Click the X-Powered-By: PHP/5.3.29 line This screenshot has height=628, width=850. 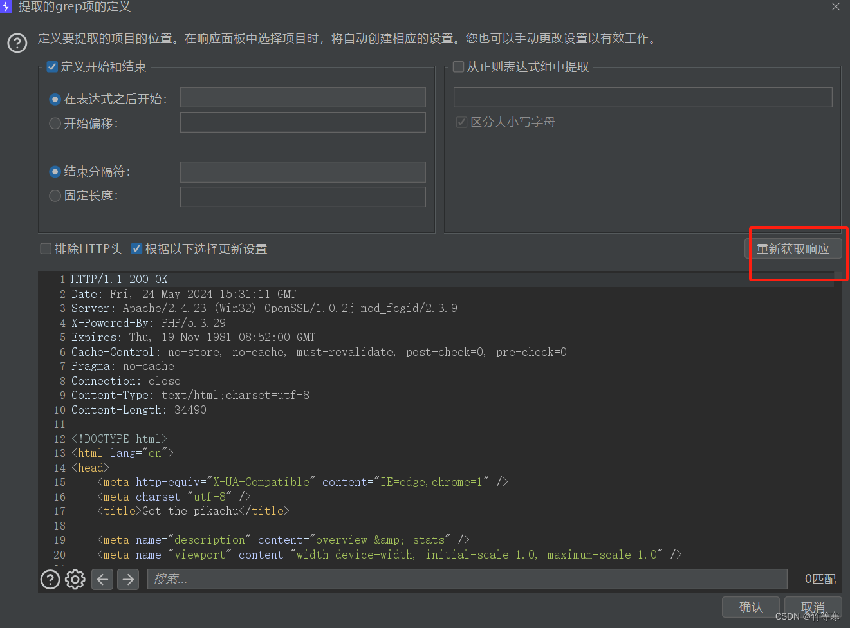148,323
